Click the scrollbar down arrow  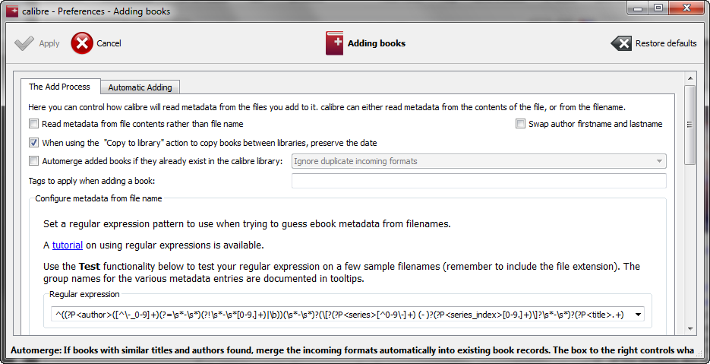[689, 328]
